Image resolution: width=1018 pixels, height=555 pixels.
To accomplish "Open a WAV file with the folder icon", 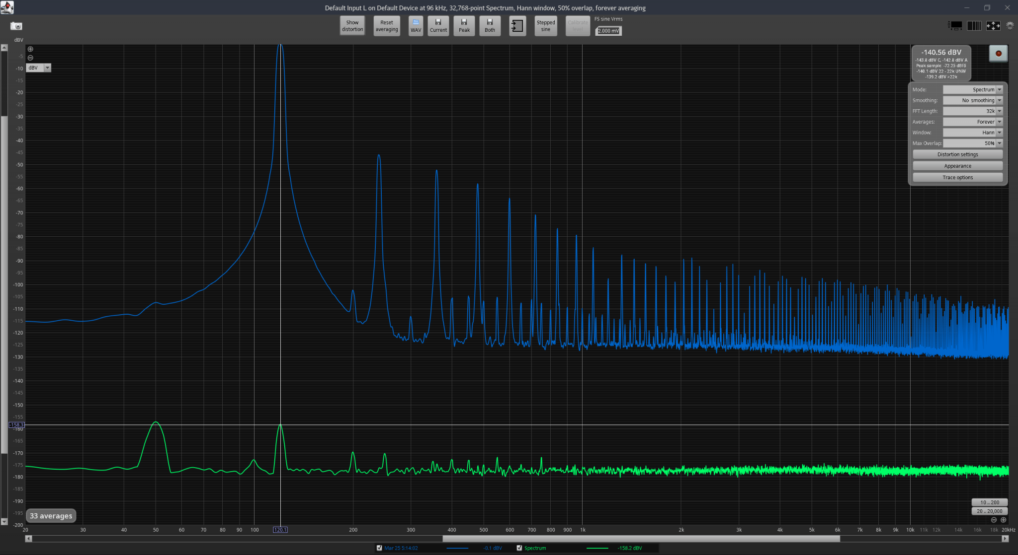I will click(x=416, y=26).
